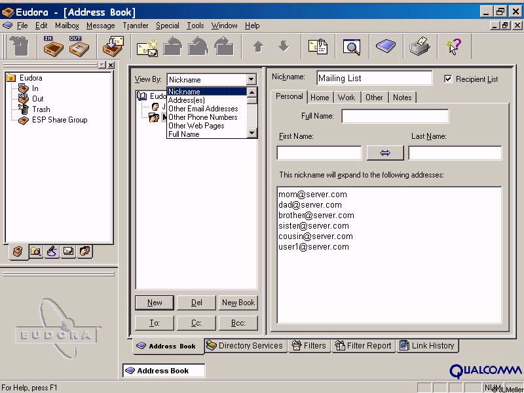Screen dimensions: 524x393
Task: Open the Link History tab
Action: (427, 346)
